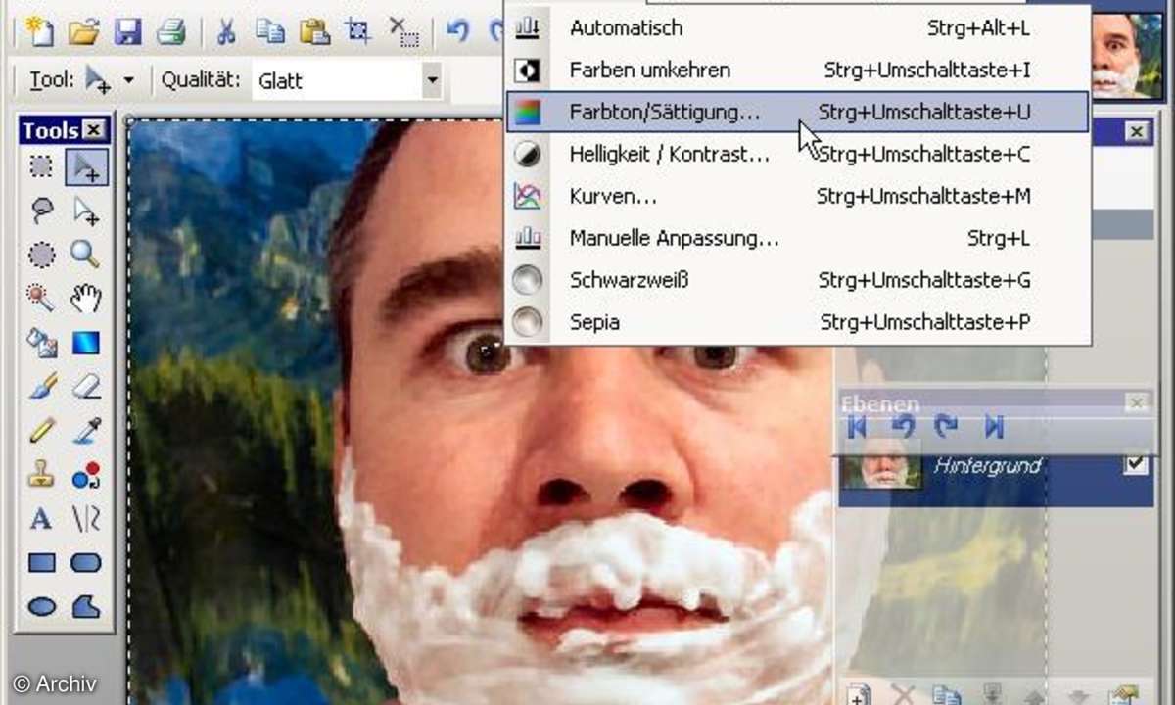Select the Rounded Rectangle shape tool

[x=86, y=563]
